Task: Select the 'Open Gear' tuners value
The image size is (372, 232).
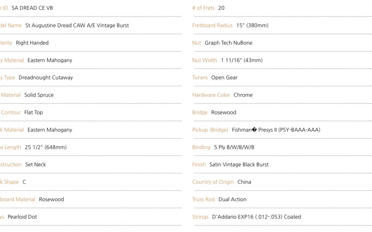Action: coord(225,78)
